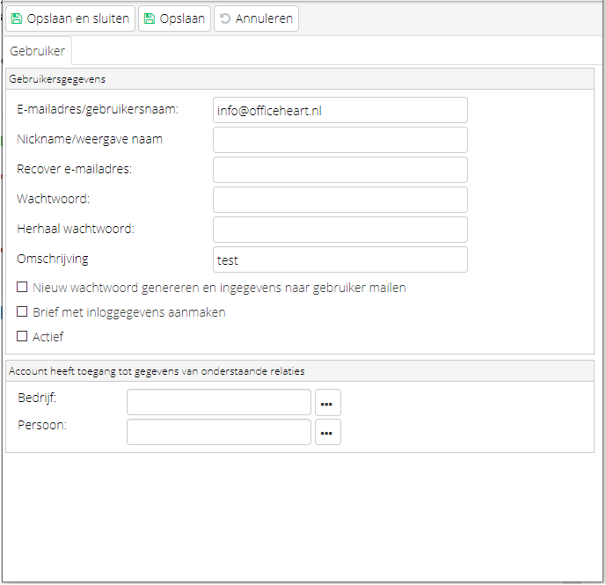Open the Bedrijf lookup ellipsis button
The image size is (606, 585).
[x=328, y=402]
